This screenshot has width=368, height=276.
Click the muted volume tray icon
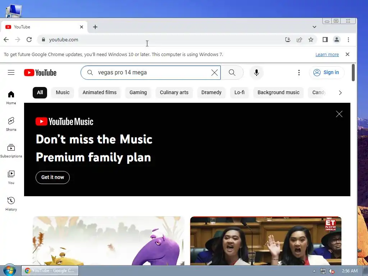(x=332, y=271)
